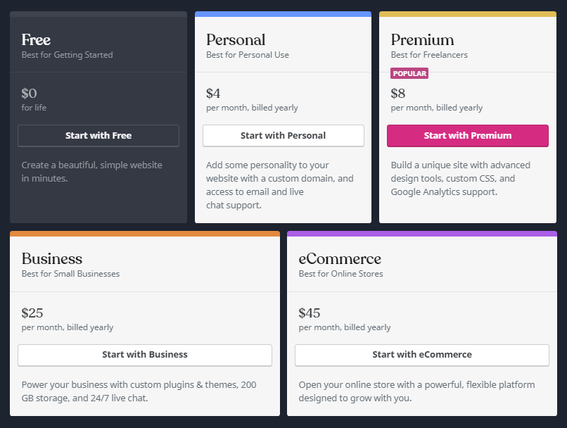Click the Free plan heading
Screen dimensions: 567x428
pyautogui.click(x=36, y=40)
